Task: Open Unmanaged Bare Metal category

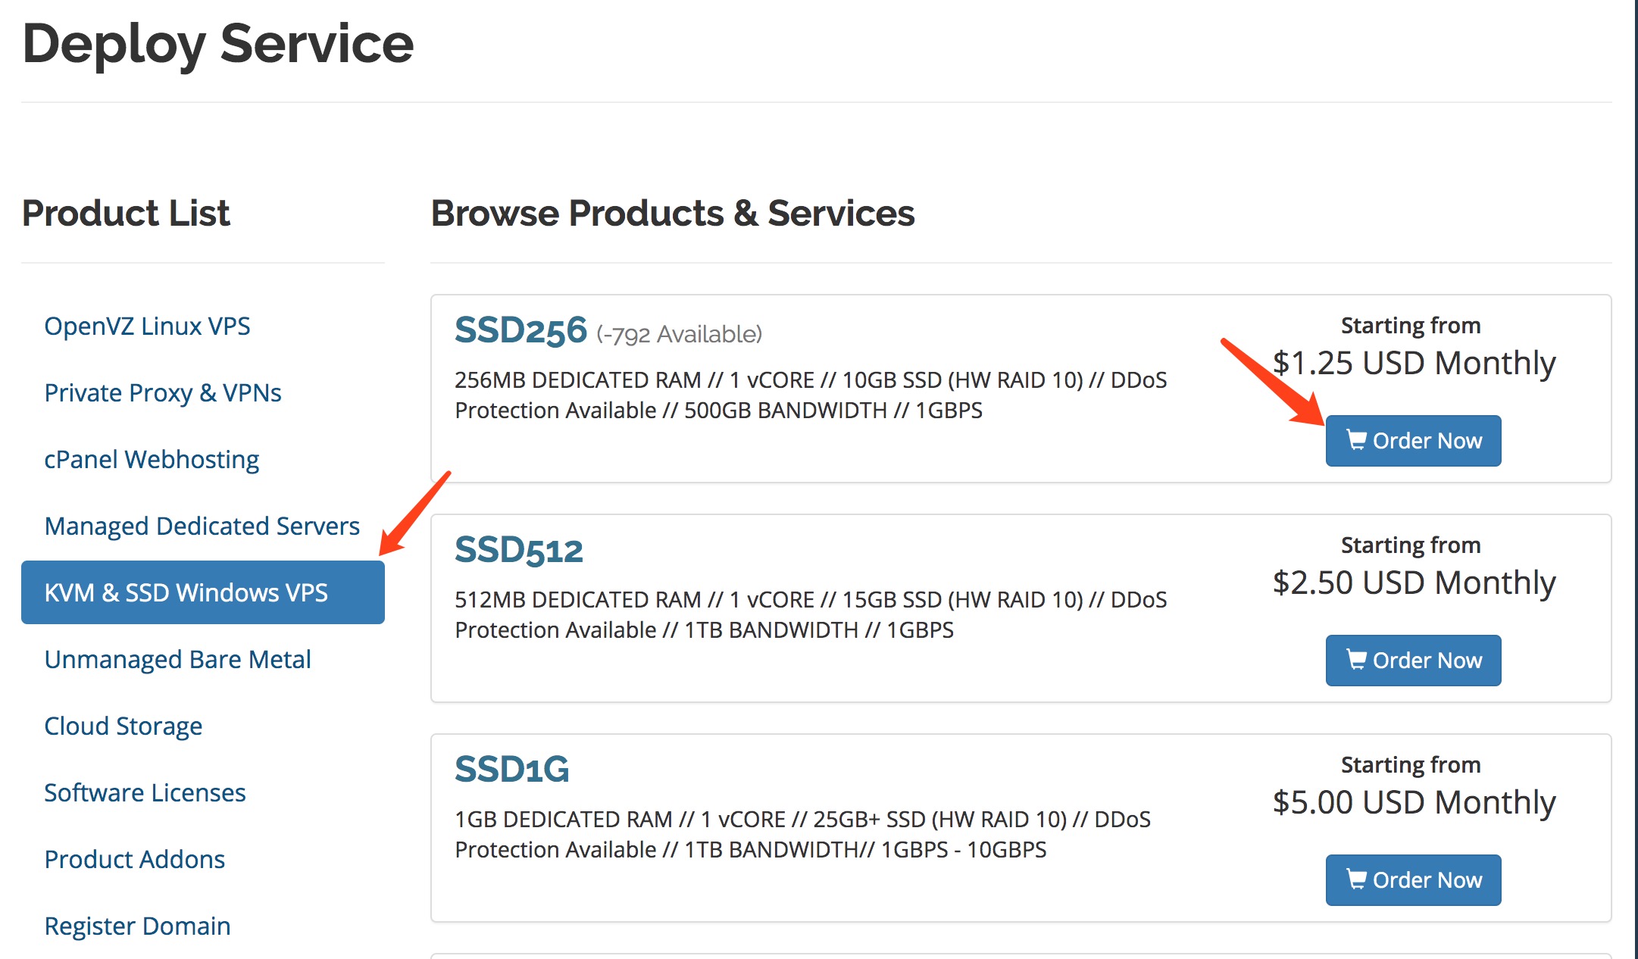Action: pyautogui.click(x=177, y=659)
